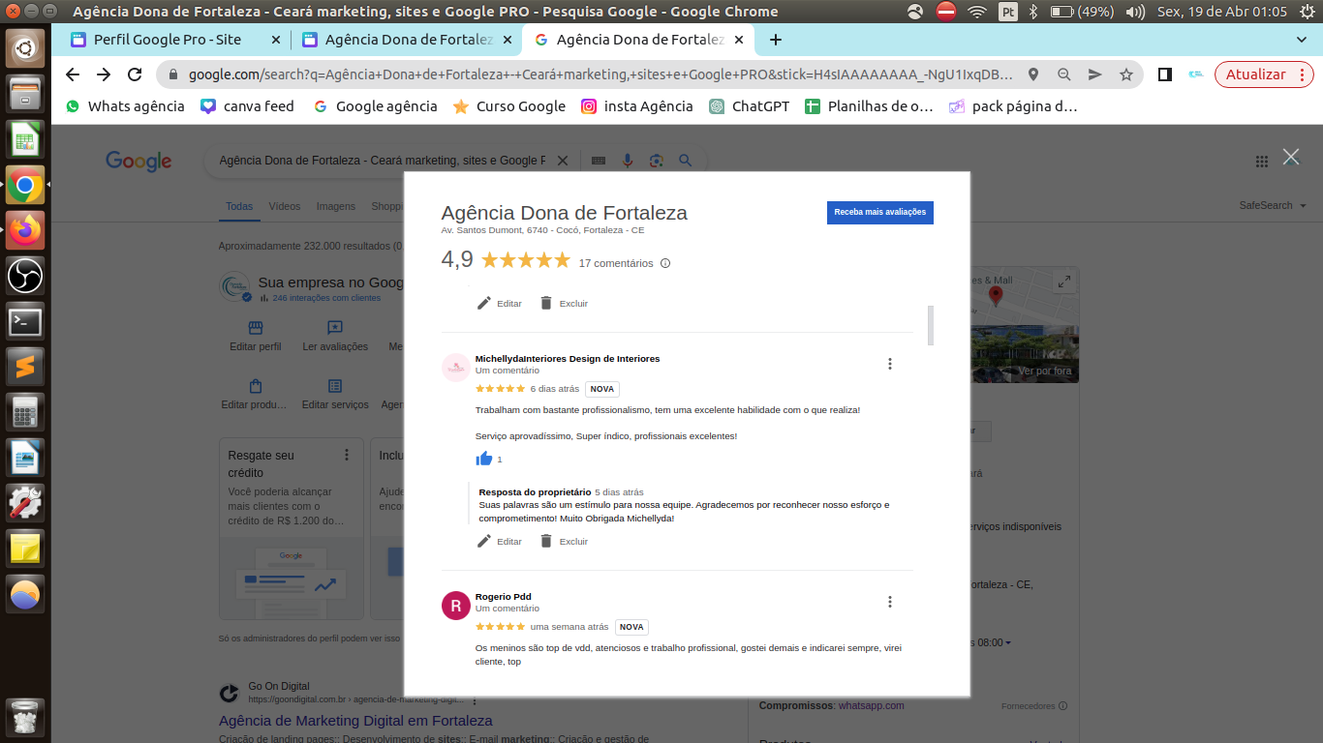Click Editar produtos in business panel

255,395
